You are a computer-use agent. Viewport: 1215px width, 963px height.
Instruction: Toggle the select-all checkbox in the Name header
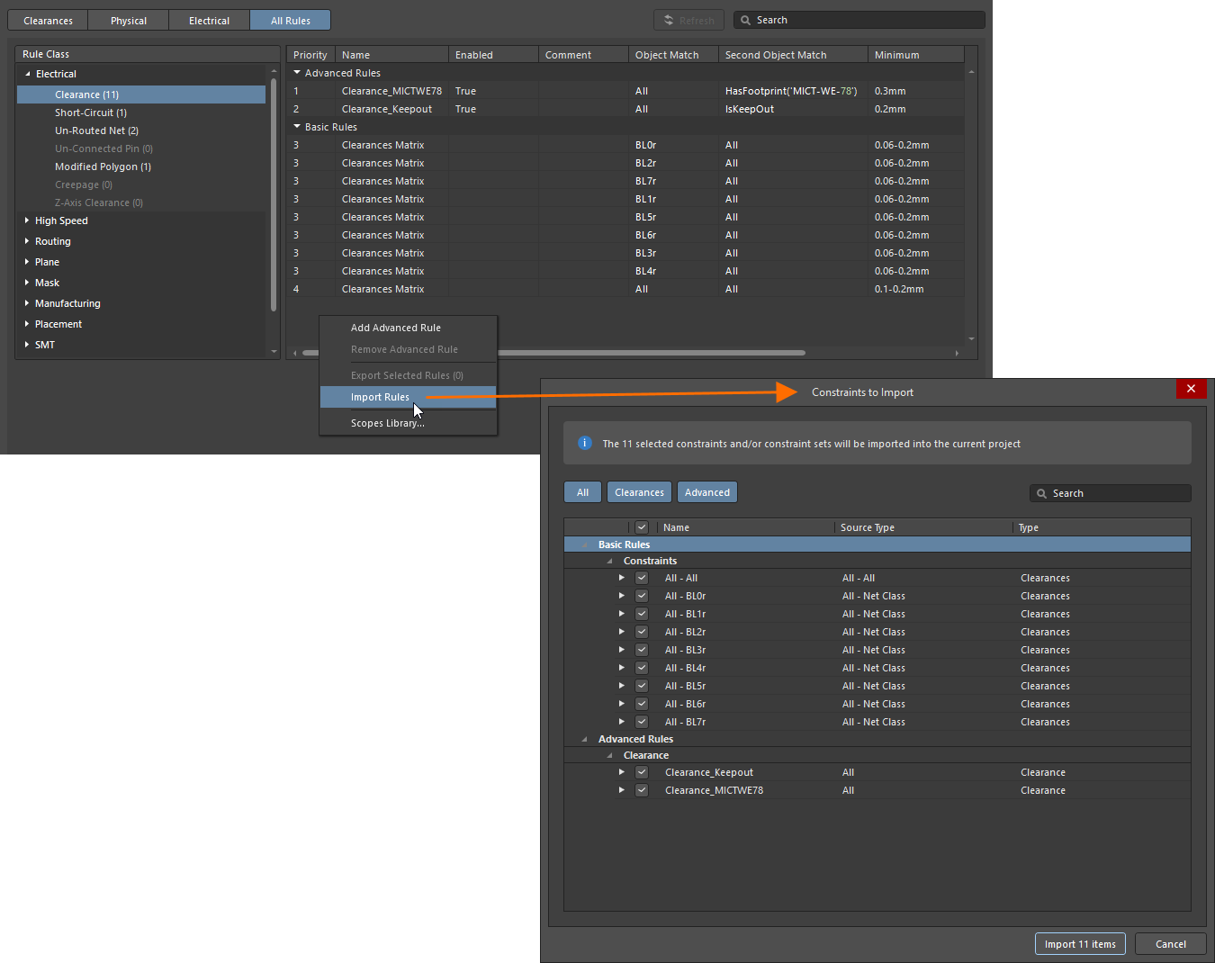(642, 527)
